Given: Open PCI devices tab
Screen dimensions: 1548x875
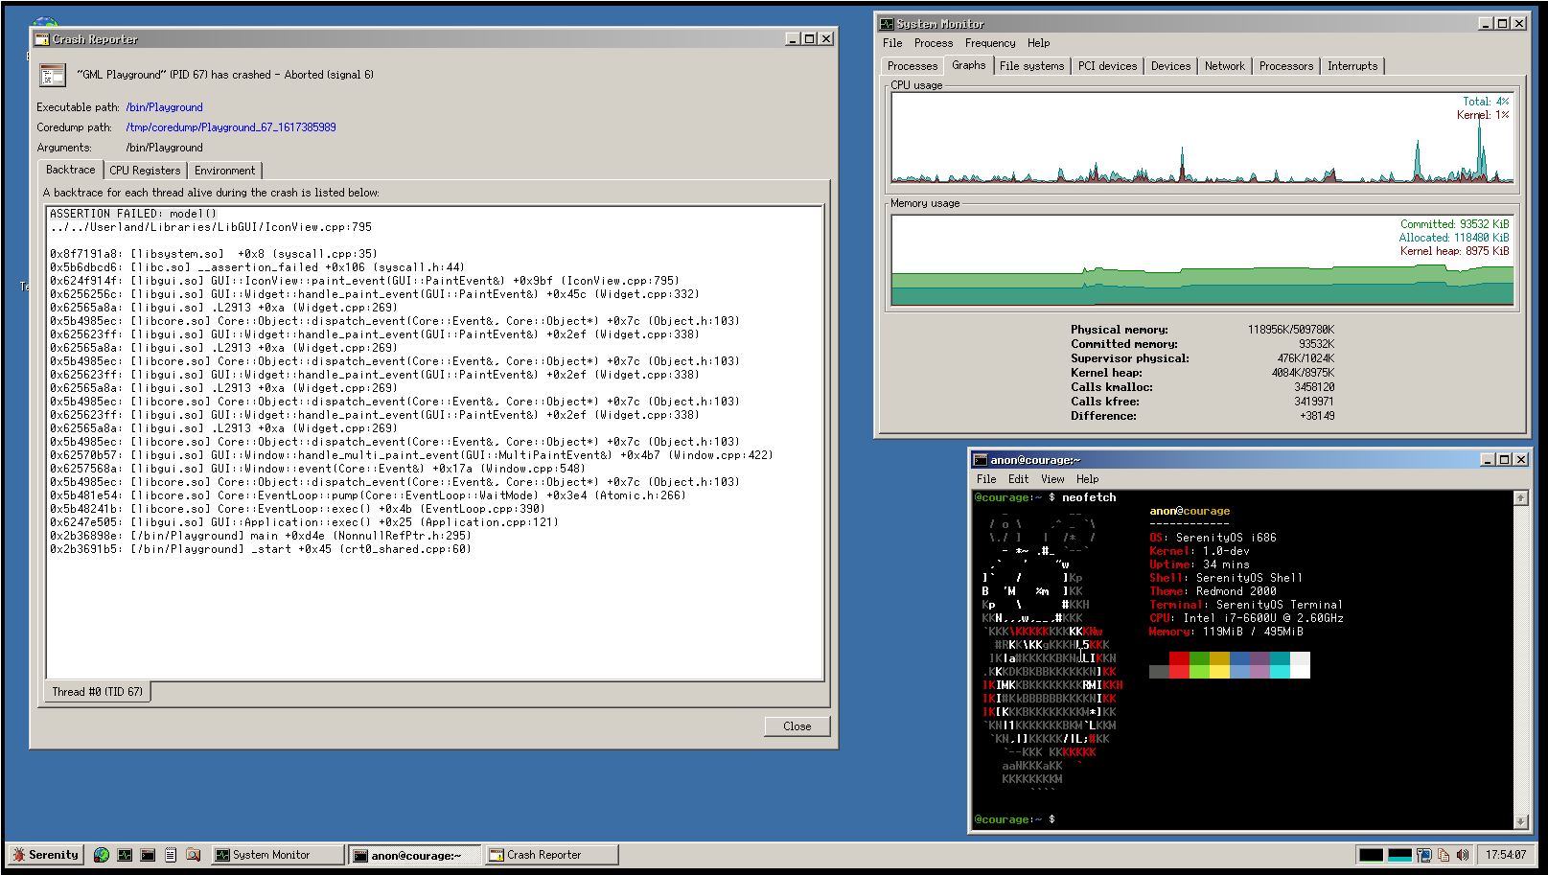Looking at the screenshot, I should [1108, 66].
